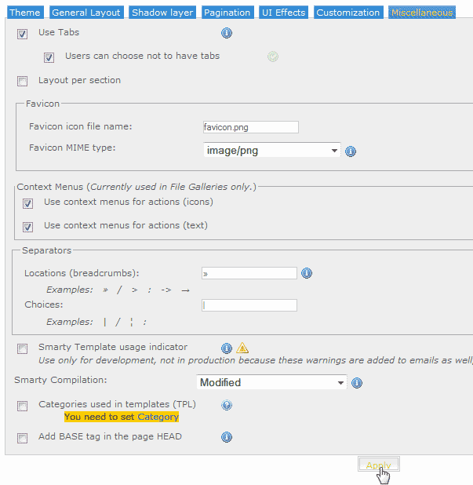The width and height of the screenshot is (473, 485).
Task: Click info icon for Add BASE tag option
Action: [x=227, y=437]
